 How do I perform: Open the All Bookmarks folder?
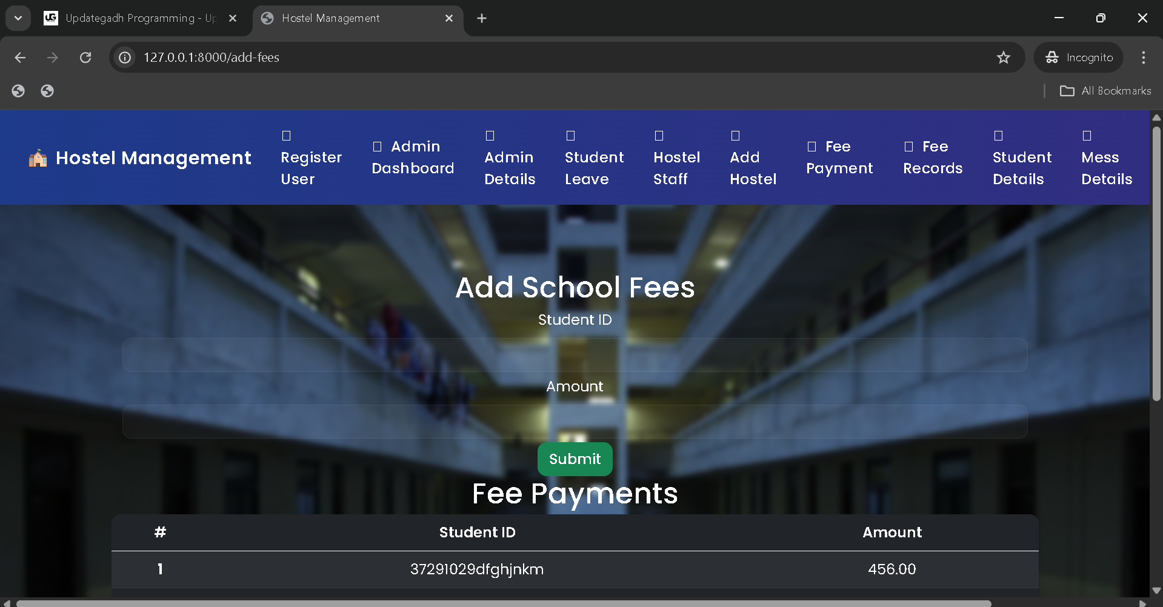1105,91
